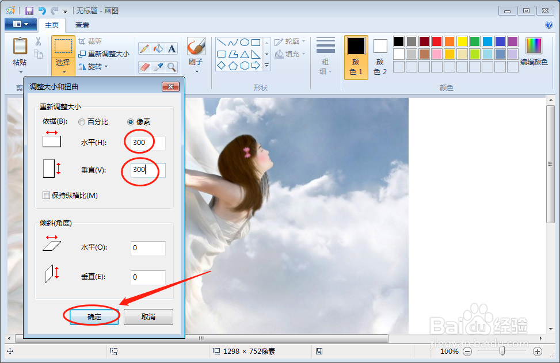Click the 1298 × 752像素 status text
The image size is (560, 363).
click(249, 351)
